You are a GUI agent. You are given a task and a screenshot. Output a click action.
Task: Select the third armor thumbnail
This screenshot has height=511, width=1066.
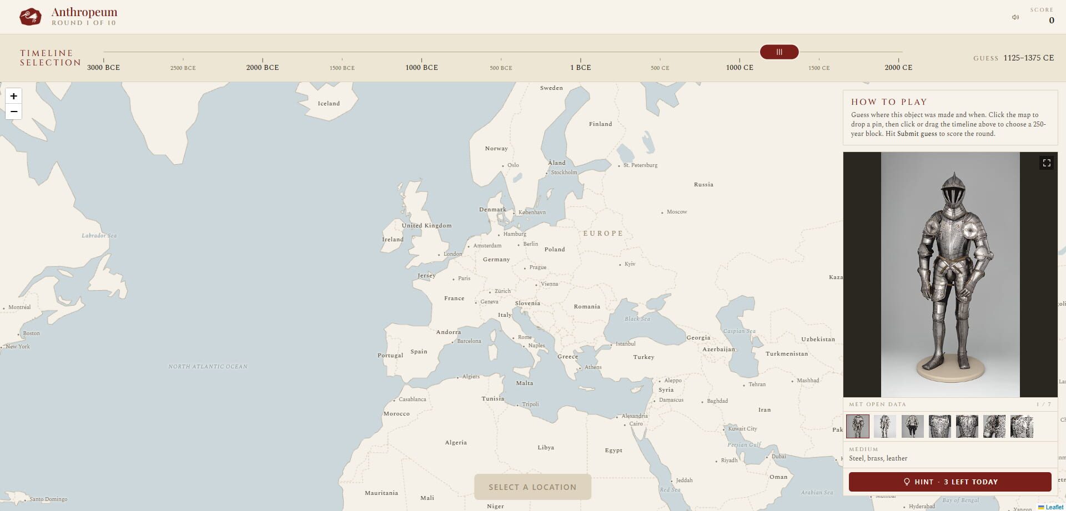click(913, 426)
